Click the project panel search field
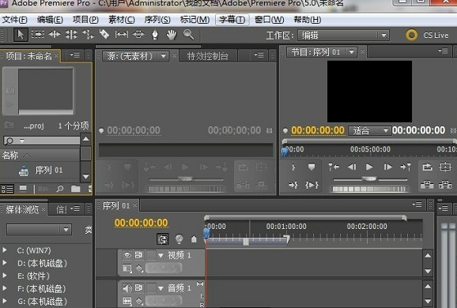Screen dimensions: 457x308 pyautogui.click(x=42, y=141)
